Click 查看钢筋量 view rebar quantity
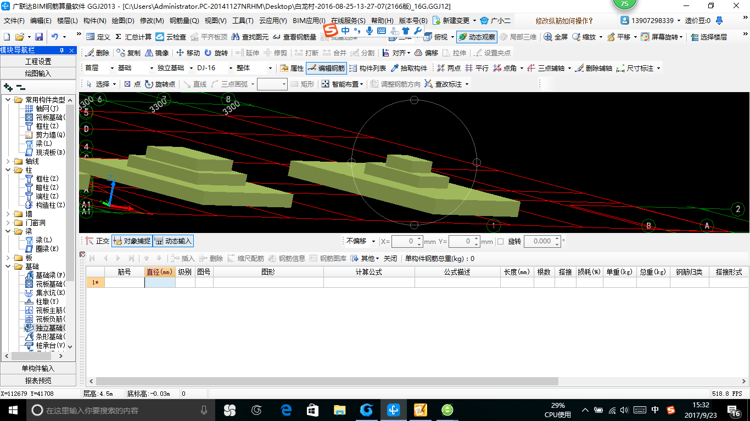 pyautogui.click(x=294, y=37)
